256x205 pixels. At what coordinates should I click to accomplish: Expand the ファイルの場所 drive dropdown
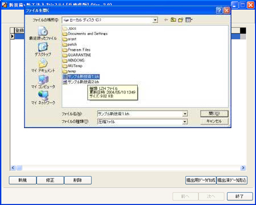155,20
